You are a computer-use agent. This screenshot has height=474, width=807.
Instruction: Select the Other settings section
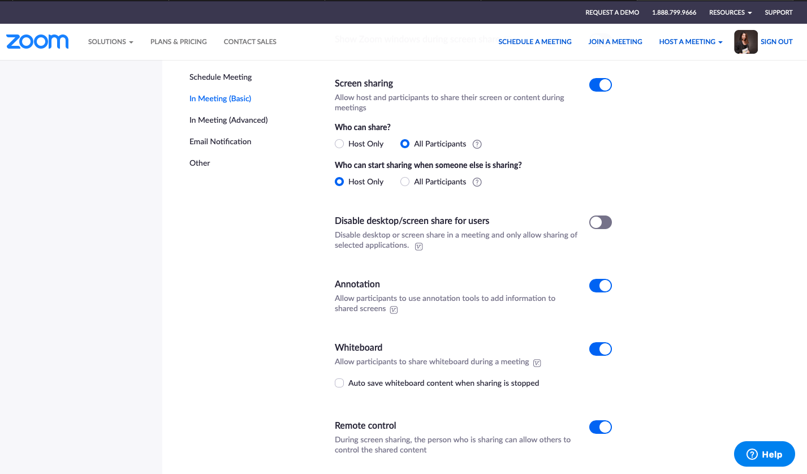(200, 163)
